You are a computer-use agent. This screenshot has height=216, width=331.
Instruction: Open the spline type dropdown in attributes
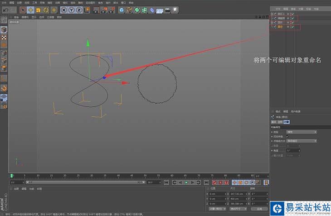pyautogui.click(x=302, y=132)
